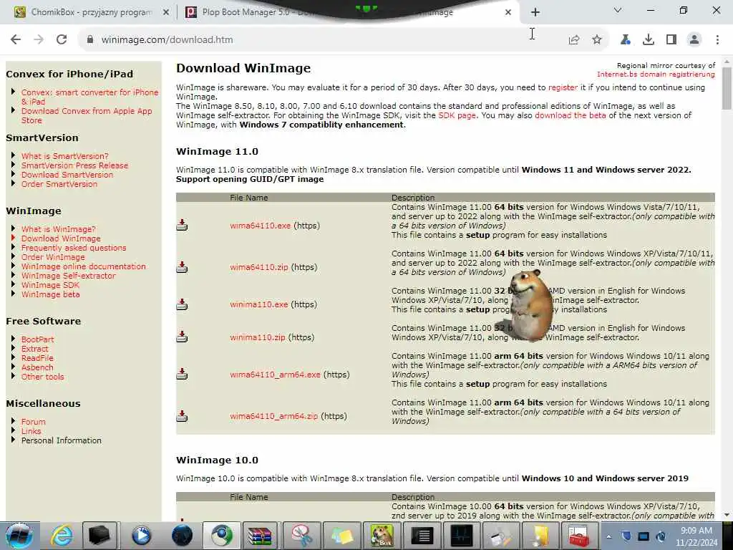Open Internet Explorer from the taskbar
733x550 pixels.
[62, 536]
